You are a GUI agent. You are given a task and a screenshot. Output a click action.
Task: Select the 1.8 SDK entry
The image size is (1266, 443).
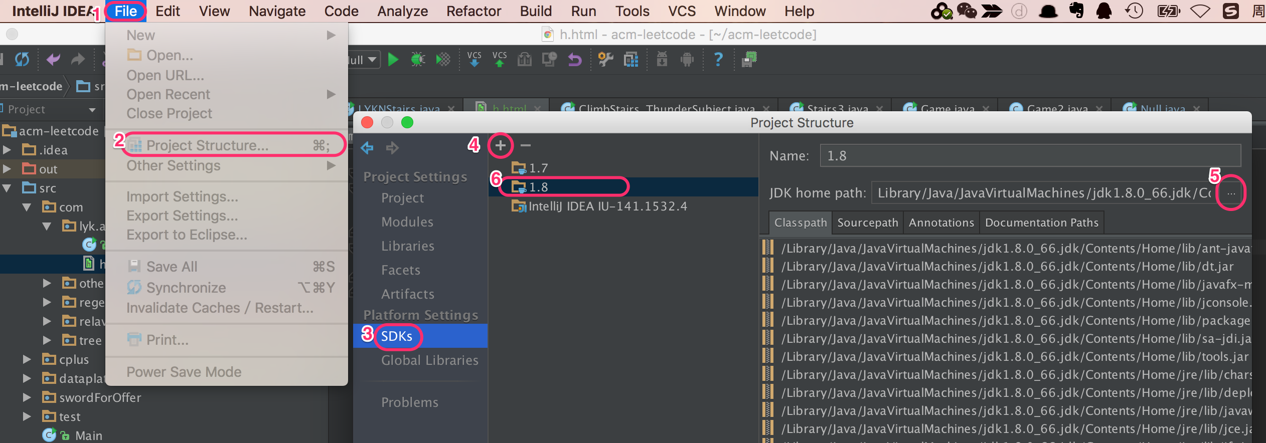tap(623, 187)
